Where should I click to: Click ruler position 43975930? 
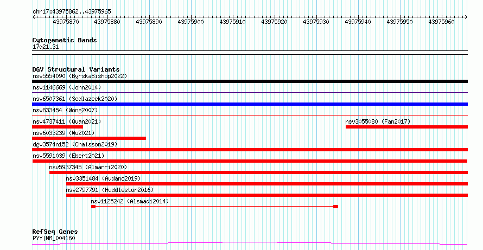coord(316,22)
